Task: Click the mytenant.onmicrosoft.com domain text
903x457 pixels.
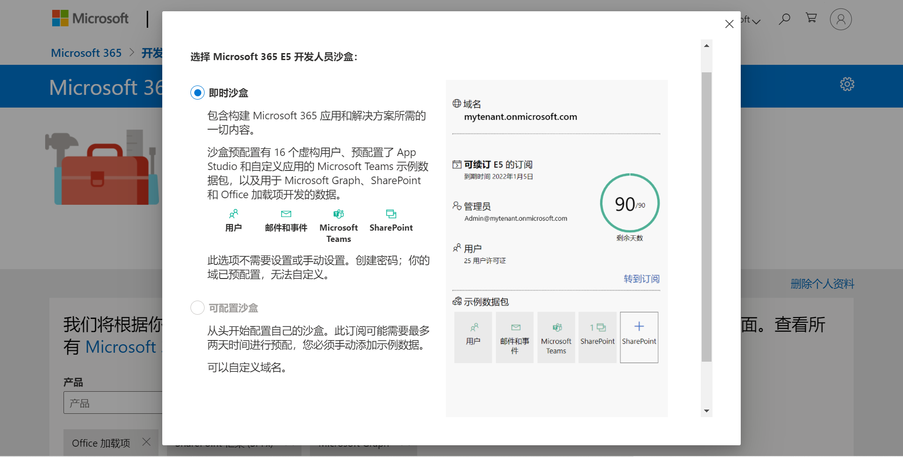Action: pos(521,117)
